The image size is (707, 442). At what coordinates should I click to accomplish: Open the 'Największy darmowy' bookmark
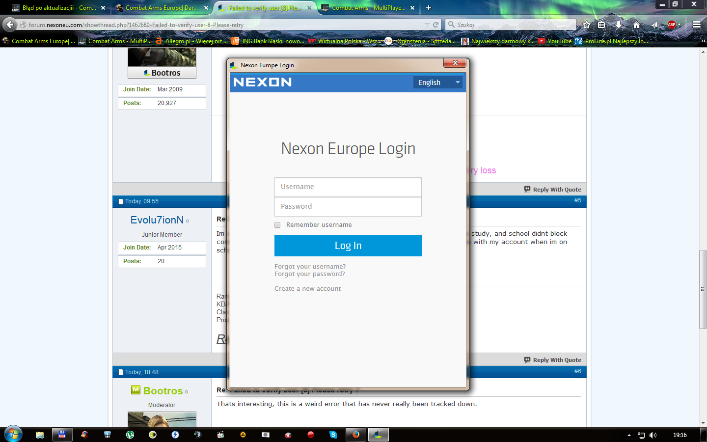point(497,41)
